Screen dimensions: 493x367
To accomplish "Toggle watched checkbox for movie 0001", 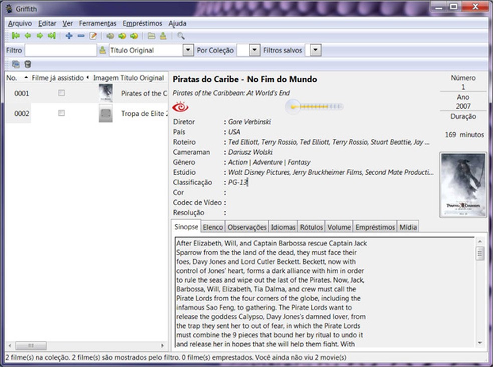I will tap(61, 93).
